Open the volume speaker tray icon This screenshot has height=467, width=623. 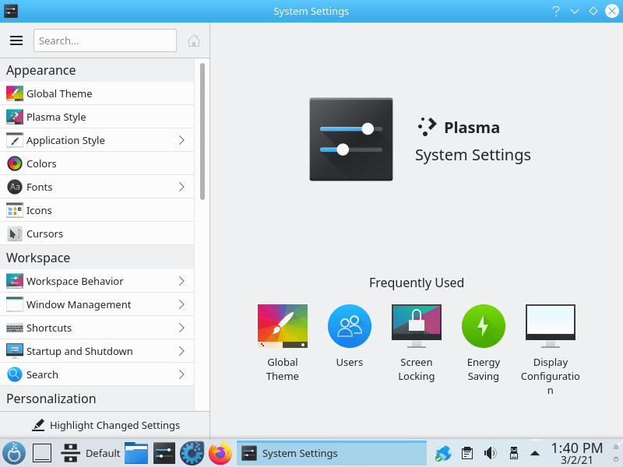click(491, 453)
